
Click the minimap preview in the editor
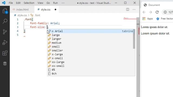130,19
